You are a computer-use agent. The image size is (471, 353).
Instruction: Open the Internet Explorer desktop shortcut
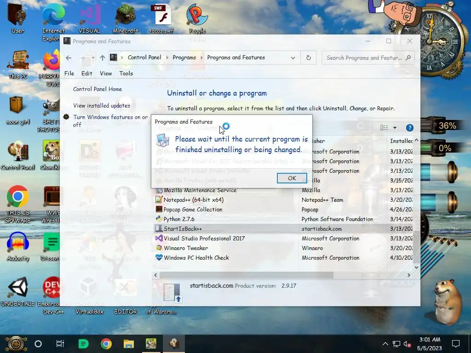click(x=53, y=22)
